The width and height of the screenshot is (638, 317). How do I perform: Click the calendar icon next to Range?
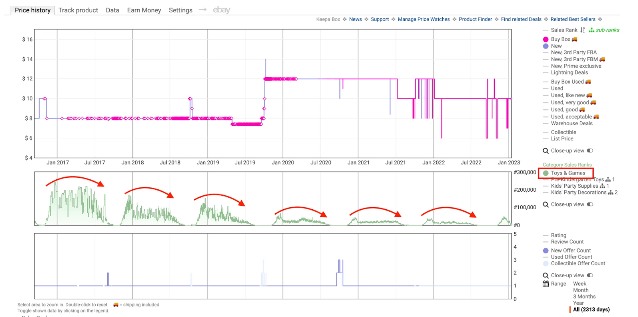[546, 284]
